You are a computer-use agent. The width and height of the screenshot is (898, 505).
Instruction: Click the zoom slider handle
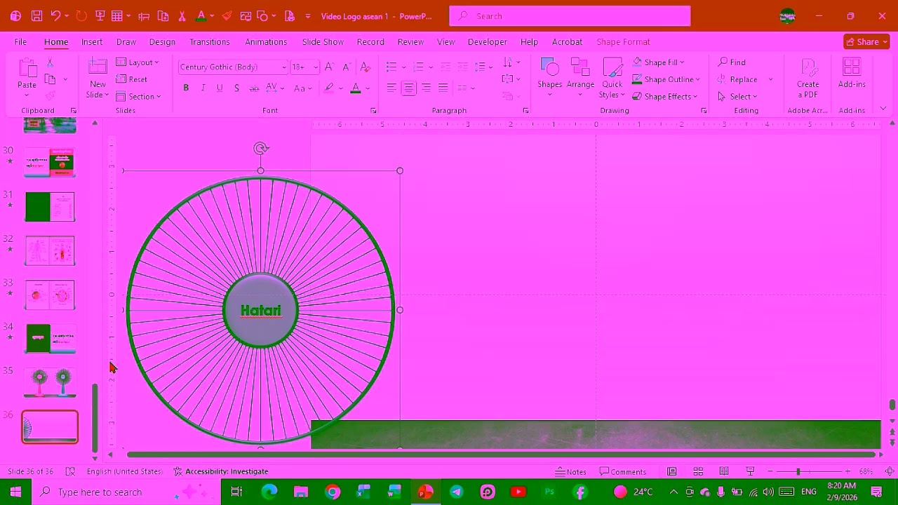point(798,471)
